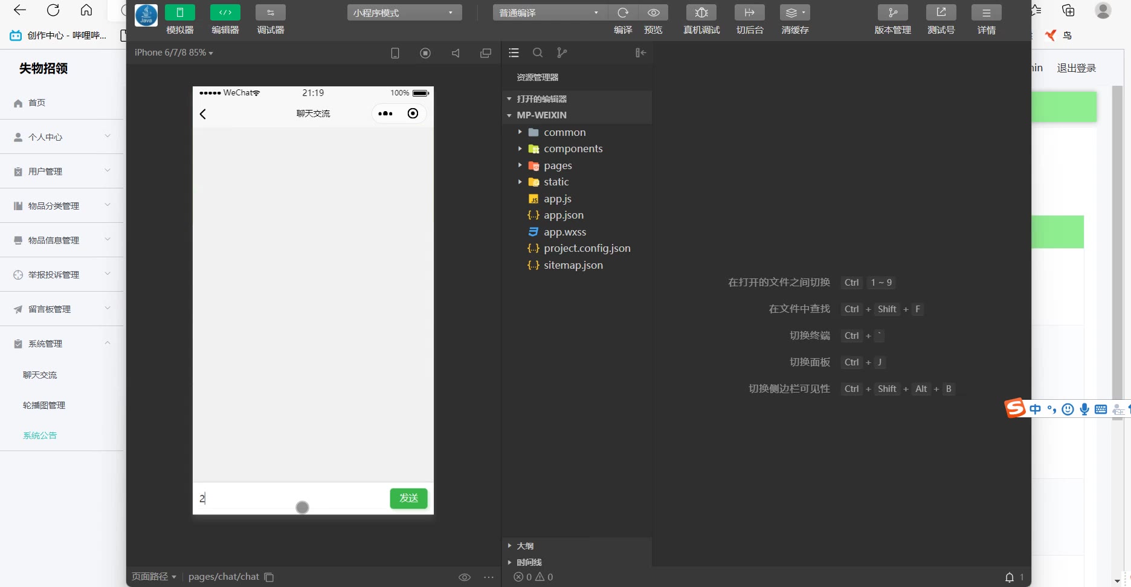Open 首页 in the browser sidebar
The height and width of the screenshot is (587, 1131).
coord(62,103)
